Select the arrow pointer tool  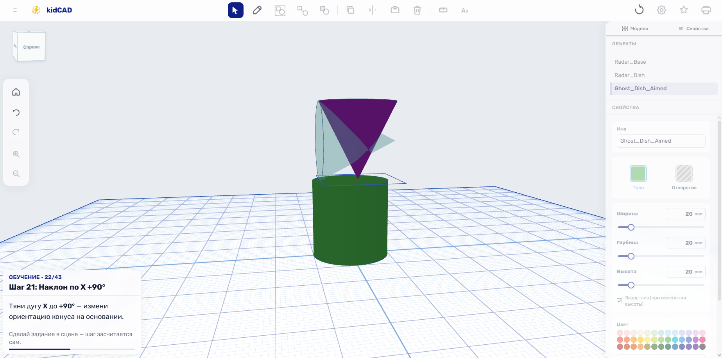pos(235,10)
